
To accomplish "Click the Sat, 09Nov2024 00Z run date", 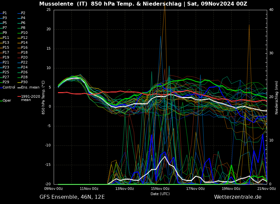I will click(x=217, y=4).
